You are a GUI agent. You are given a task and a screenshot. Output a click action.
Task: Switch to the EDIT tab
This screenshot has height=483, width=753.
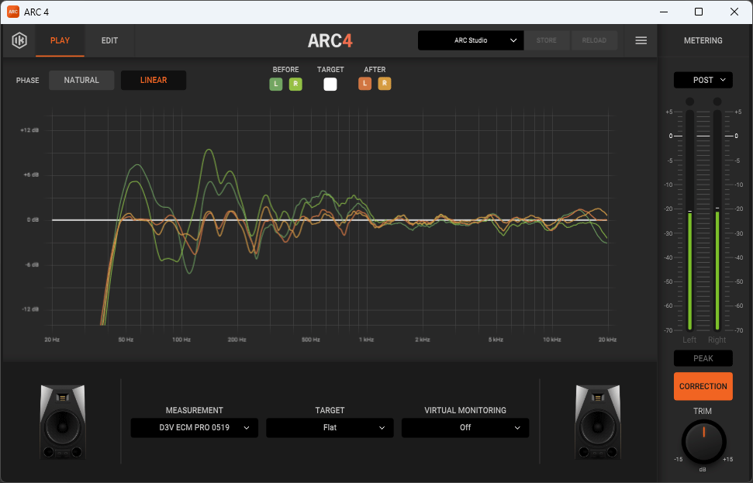tap(109, 40)
